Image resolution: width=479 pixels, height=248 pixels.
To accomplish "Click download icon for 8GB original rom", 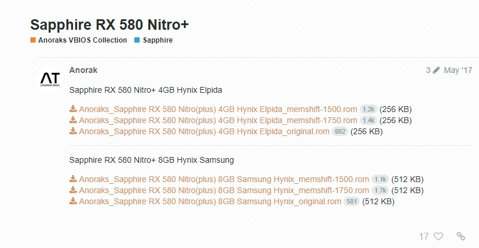I will [73, 201].
